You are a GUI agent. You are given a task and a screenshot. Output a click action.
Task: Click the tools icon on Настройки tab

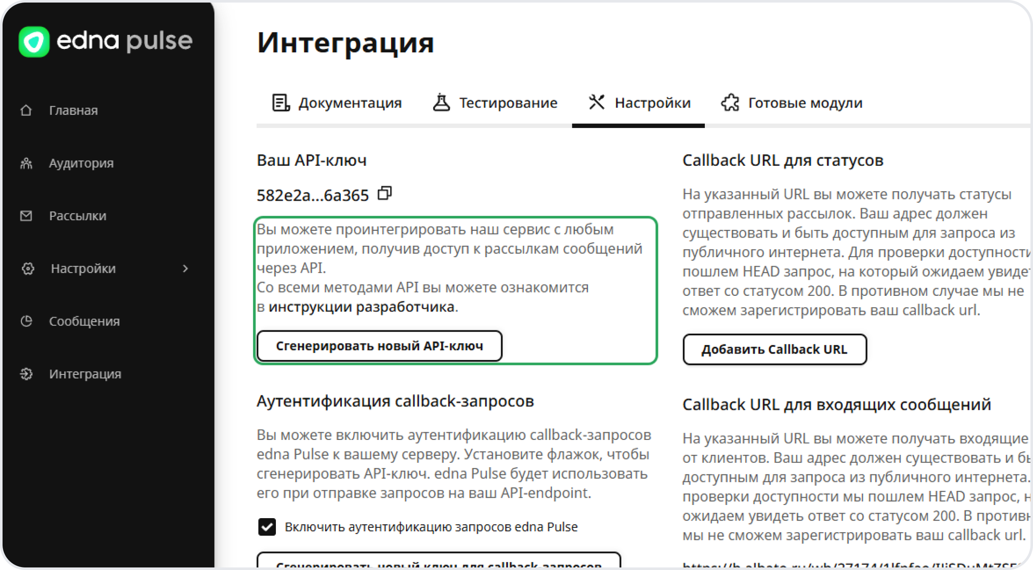click(x=597, y=102)
